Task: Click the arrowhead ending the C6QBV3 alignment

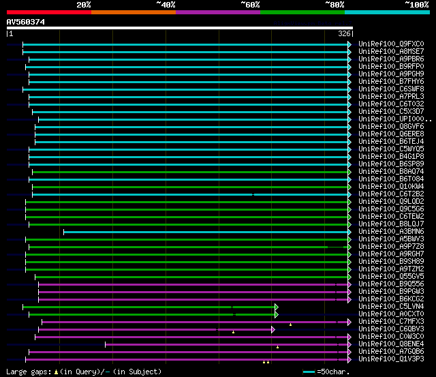Action: coord(273,329)
